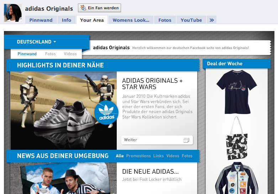Click the patched track jacket deal
The image size is (278, 194).
pyautogui.click(x=236, y=178)
